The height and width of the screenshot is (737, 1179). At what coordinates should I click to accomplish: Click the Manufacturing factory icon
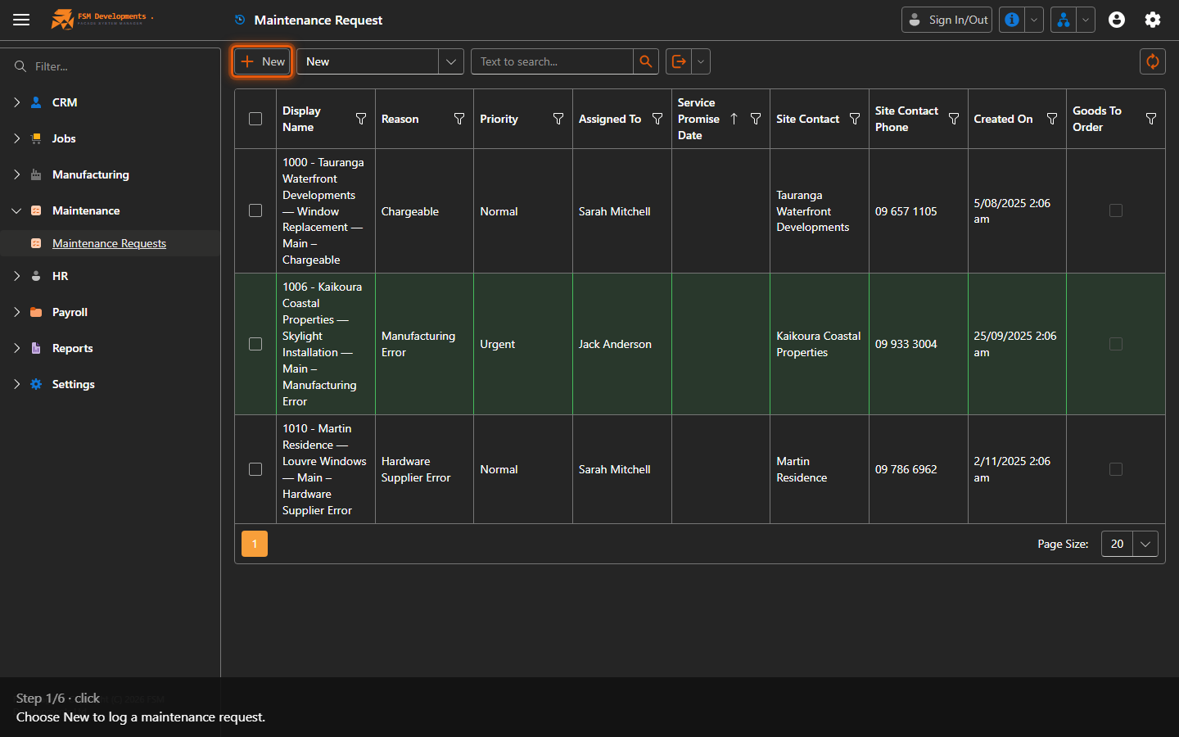pos(36,174)
